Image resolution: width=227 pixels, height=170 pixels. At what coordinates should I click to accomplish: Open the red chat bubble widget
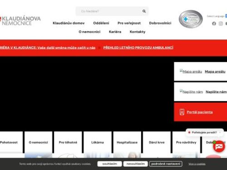(219, 146)
